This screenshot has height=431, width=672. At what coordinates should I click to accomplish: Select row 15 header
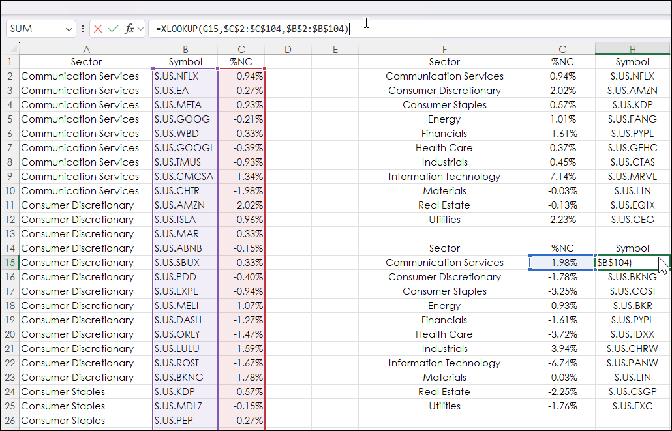(x=10, y=263)
